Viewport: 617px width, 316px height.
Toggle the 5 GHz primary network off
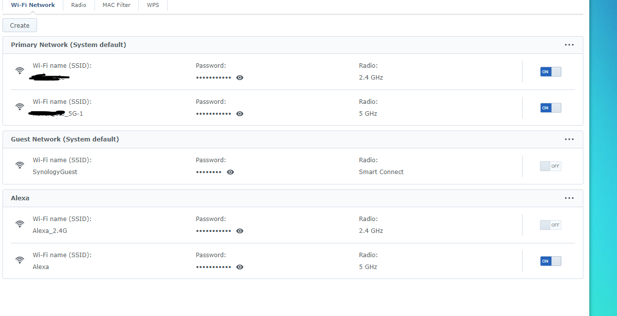(x=550, y=107)
